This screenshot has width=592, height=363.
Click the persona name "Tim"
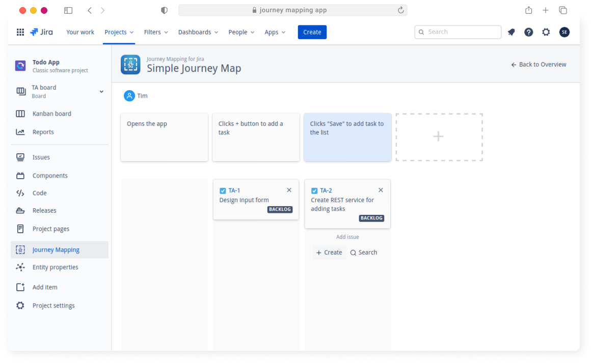pyautogui.click(x=142, y=96)
